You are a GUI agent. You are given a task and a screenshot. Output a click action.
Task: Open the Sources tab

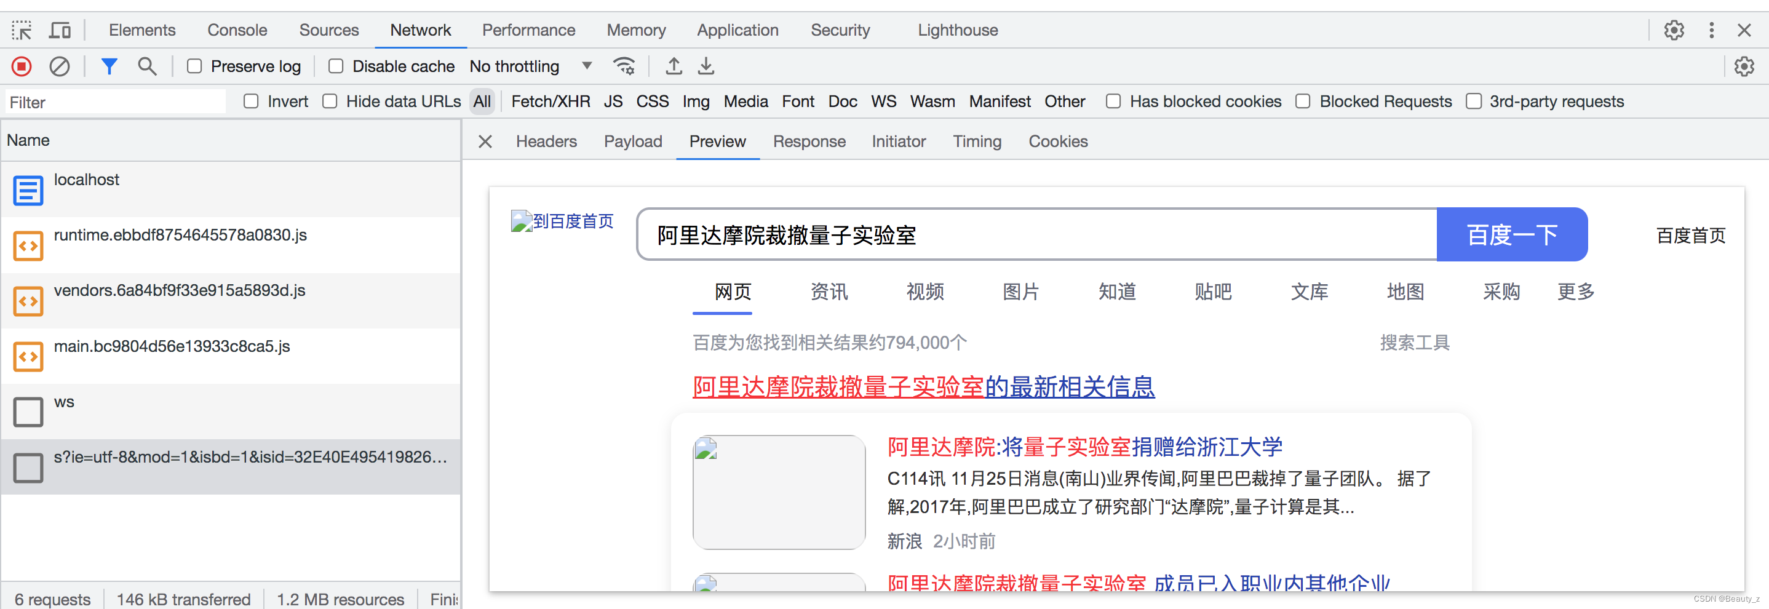[329, 30]
